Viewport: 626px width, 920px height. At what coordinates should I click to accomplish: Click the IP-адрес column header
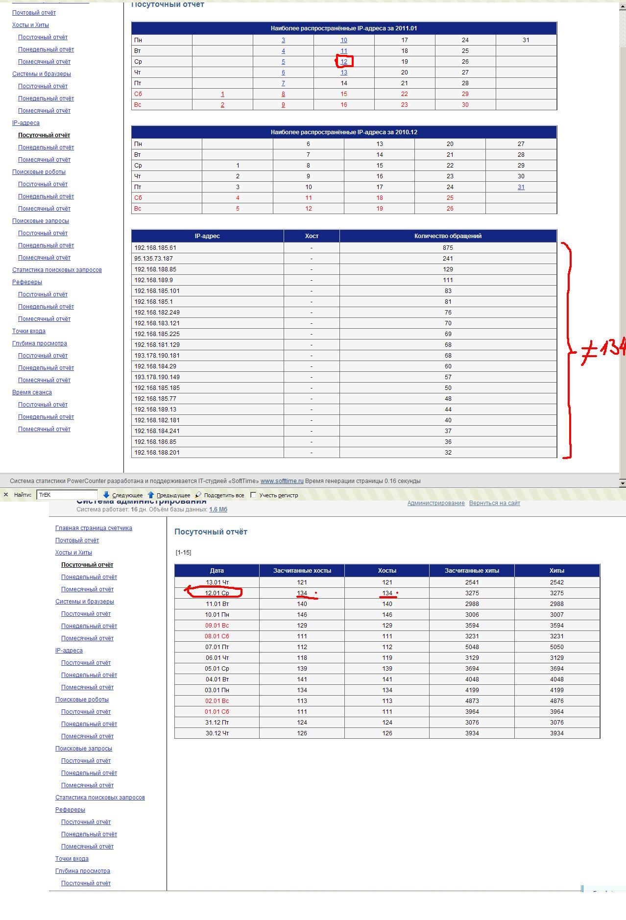(x=207, y=236)
